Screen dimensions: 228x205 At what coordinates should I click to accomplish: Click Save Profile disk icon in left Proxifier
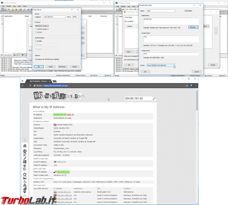pyautogui.click(x=20, y=9)
